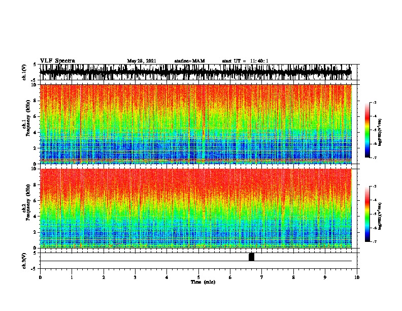Click the "start UT = 11:40:1" text

(x=245, y=61)
